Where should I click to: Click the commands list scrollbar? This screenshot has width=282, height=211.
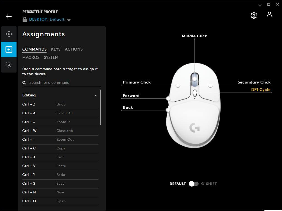tap(100, 107)
